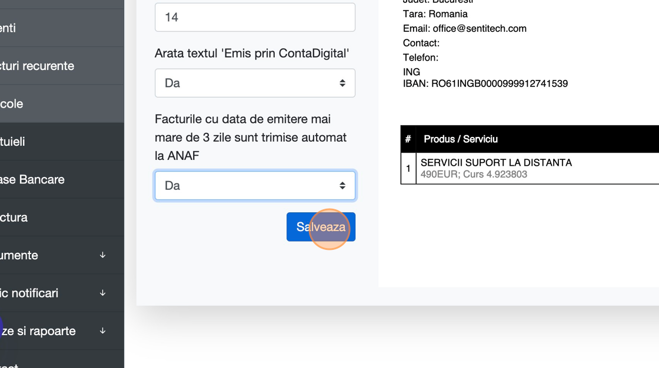The height and width of the screenshot is (368, 659).
Task: Open Case Bancare sidebar item
Action: [x=32, y=179]
